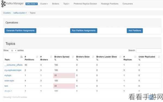
Task: Click highlighted 33 spread cell in test row
Action: coord(64,86)
